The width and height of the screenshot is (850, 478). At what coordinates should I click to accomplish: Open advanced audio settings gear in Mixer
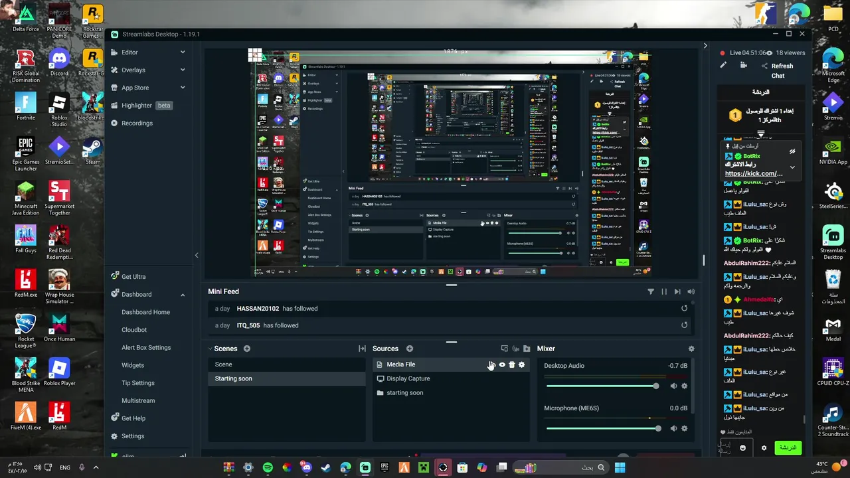691,349
